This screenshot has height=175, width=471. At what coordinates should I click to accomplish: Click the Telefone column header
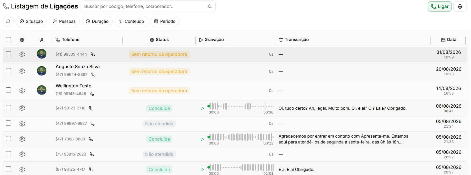[x=68, y=40]
